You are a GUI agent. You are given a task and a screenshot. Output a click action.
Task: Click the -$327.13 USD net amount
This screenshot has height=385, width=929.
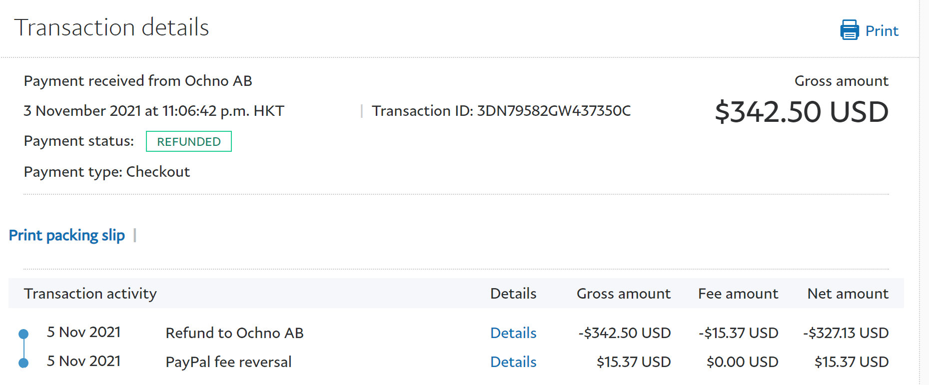coord(846,333)
